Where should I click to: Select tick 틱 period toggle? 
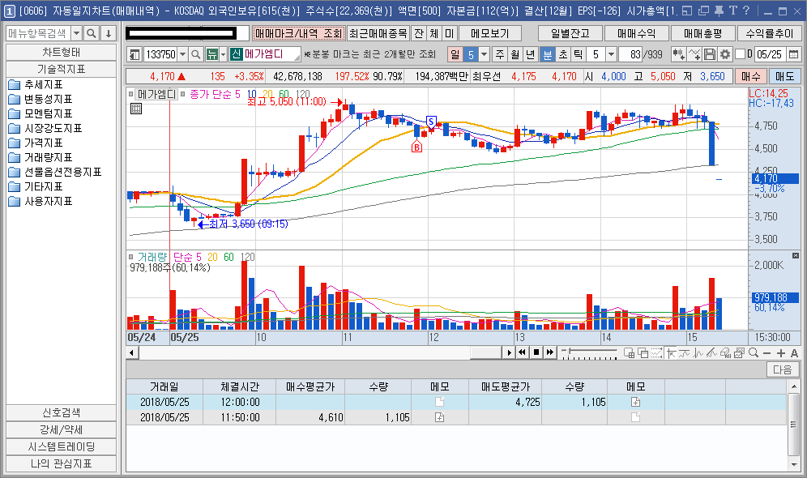579,54
